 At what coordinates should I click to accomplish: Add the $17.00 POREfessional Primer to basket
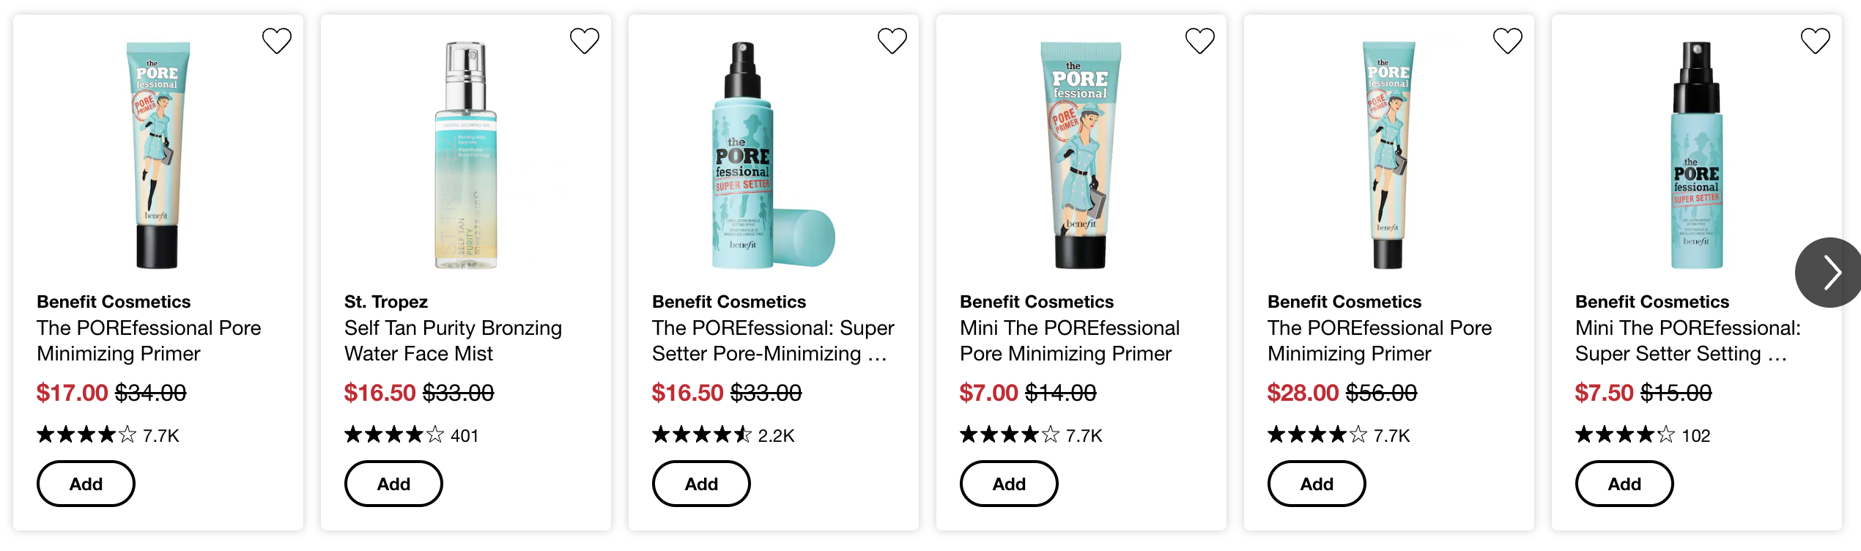point(86,484)
